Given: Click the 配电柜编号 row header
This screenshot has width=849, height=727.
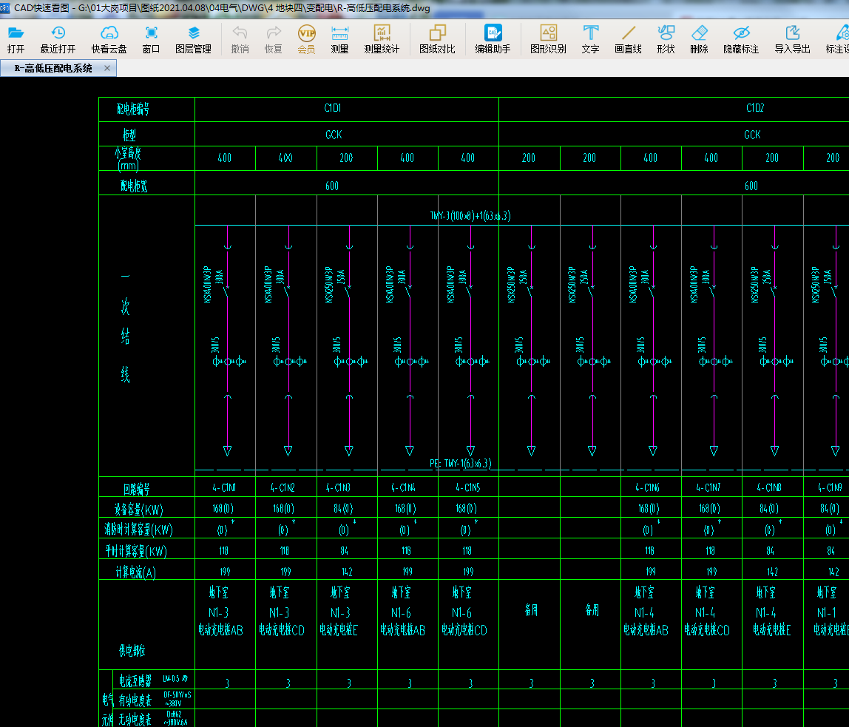Looking at the screenshot, I should [x=133, y=109].
